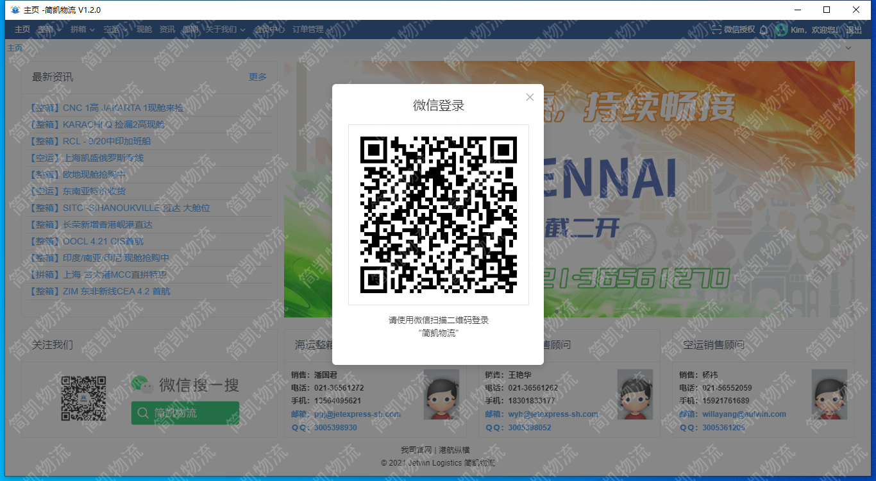The image size is (876, 481).
Task: Expand the 空运 dropdown menu
Action: (x=115, y=30)
